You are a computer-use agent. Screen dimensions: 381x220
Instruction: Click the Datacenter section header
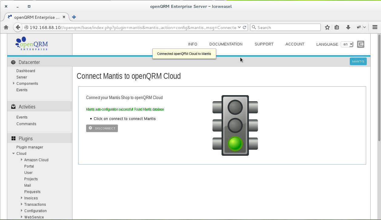coord(40,62)
